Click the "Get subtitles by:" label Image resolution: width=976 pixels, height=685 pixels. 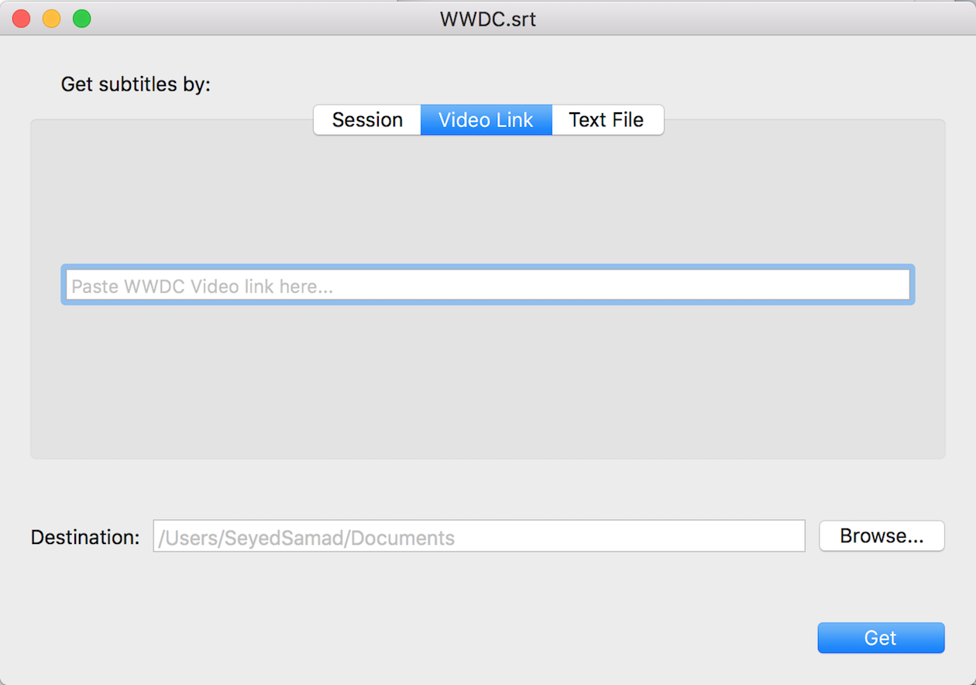point(136,84)
